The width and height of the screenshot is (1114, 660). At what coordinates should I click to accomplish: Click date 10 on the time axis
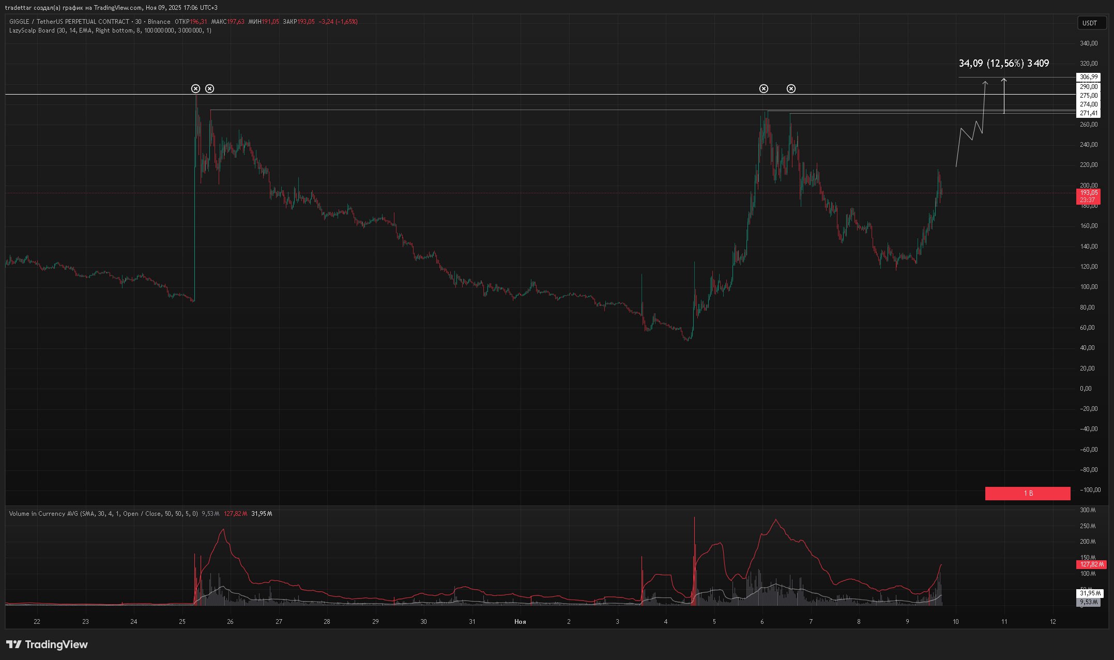pos(955,622)
